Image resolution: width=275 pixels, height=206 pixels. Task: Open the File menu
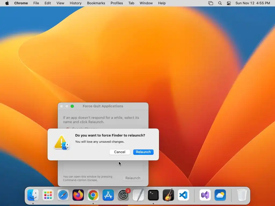pyautogui.click(x=36, y=3)
